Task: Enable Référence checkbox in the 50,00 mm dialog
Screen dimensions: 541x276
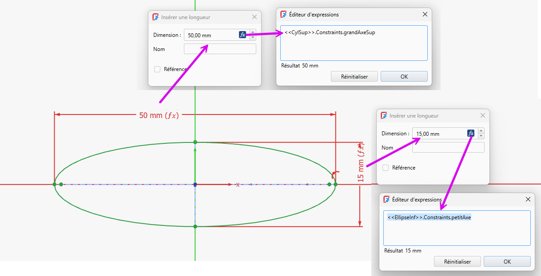Action: 157,69
